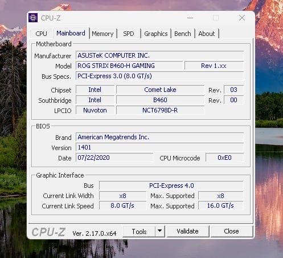The height and width of the screenshot is (258, 283).
Task: Click the Rev 1.xx field
Action: [214, 66]
